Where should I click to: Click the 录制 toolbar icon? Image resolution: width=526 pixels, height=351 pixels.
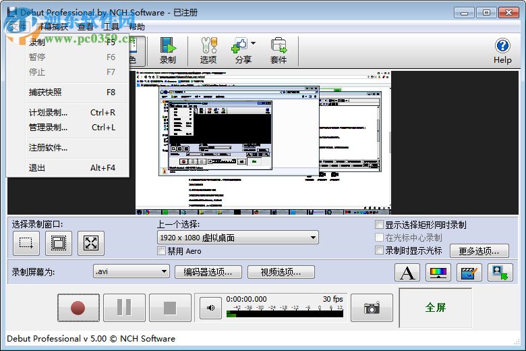(x=168, y=51)
